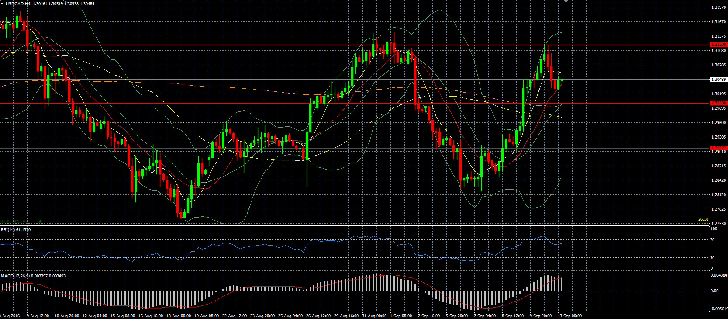Image resolution: width=728 pixels, height=319 pixels.
Task: Click the 25 Aug 04:00 time label
Action: 290,316
